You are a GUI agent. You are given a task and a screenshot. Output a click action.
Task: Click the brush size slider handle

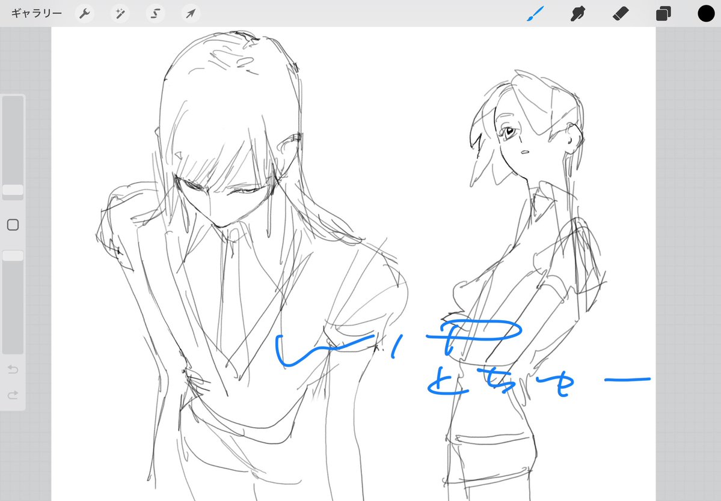[x=13, y=190]
